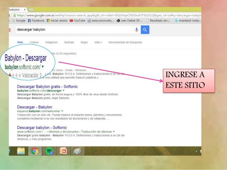Viewport: 227px width, 170px height.
Task: Expand arrow beside babylon.softonic.com/descargar
Action: click(64, 91)
